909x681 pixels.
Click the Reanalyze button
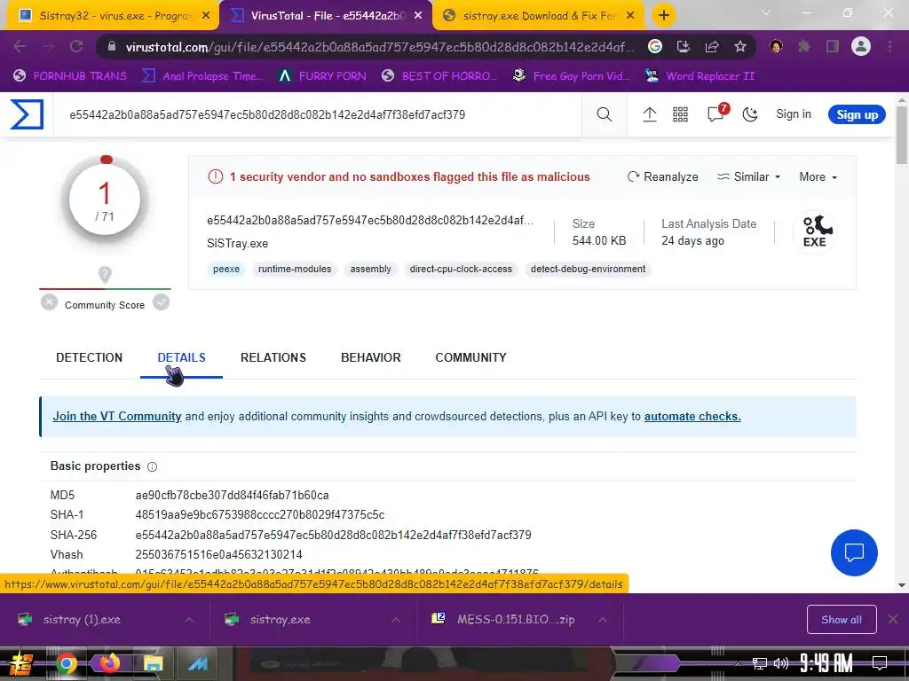(x=662, y=176)
